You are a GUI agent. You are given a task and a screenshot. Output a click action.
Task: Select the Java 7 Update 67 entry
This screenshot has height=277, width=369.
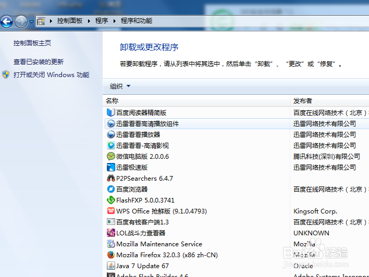pos(142,266)
